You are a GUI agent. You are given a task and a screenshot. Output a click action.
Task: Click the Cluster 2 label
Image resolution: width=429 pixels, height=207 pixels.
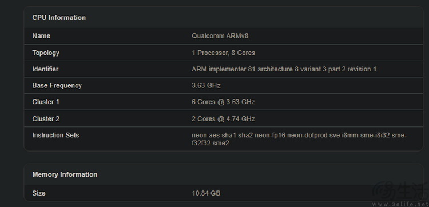coord(46,119)
